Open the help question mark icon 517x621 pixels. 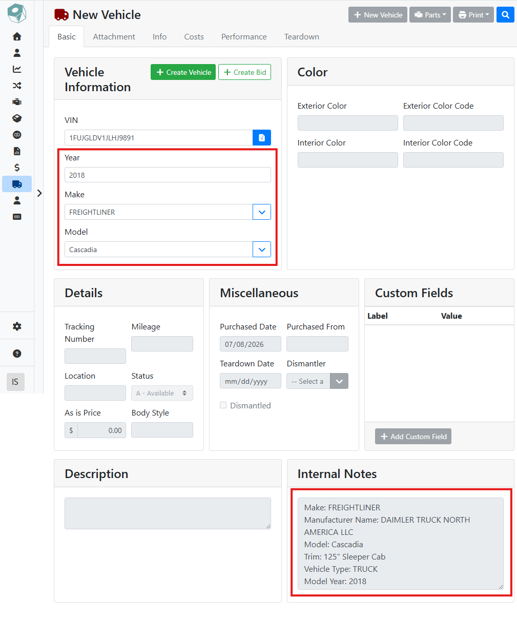(17, 354)
